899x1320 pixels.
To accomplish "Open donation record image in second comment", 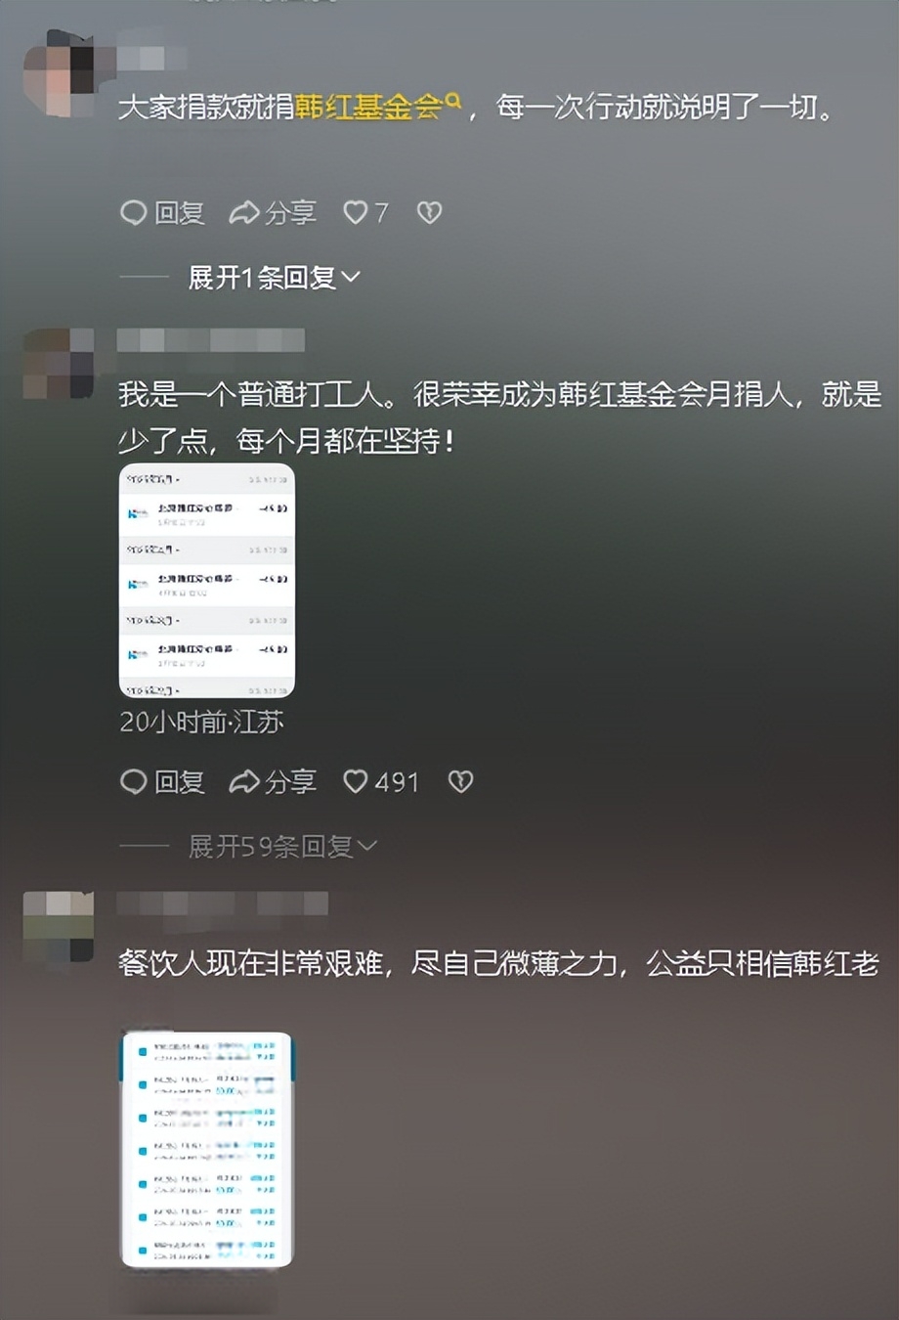I will click(x=207, y=581).
